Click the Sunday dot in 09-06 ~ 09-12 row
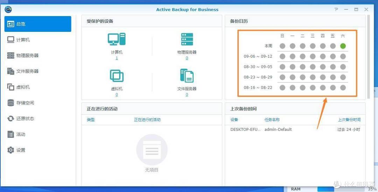Screen dimensions: 378x192 click(282, 56)
